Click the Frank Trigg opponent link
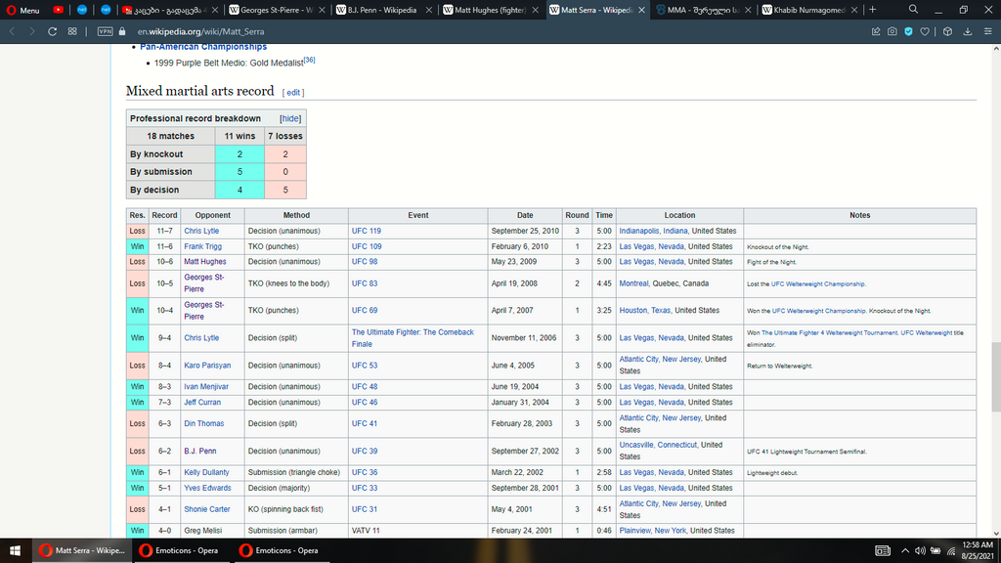 coord(202,246)
